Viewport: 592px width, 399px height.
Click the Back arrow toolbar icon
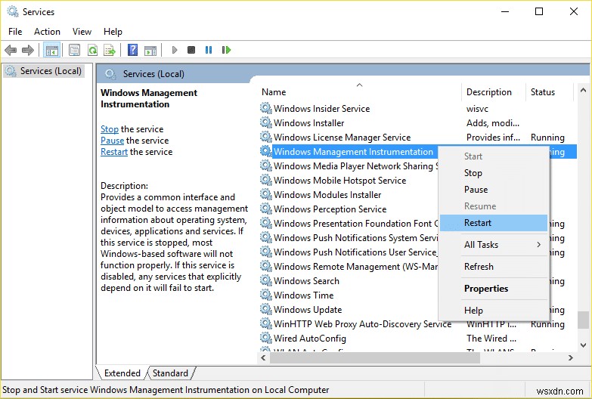(11, 50)
